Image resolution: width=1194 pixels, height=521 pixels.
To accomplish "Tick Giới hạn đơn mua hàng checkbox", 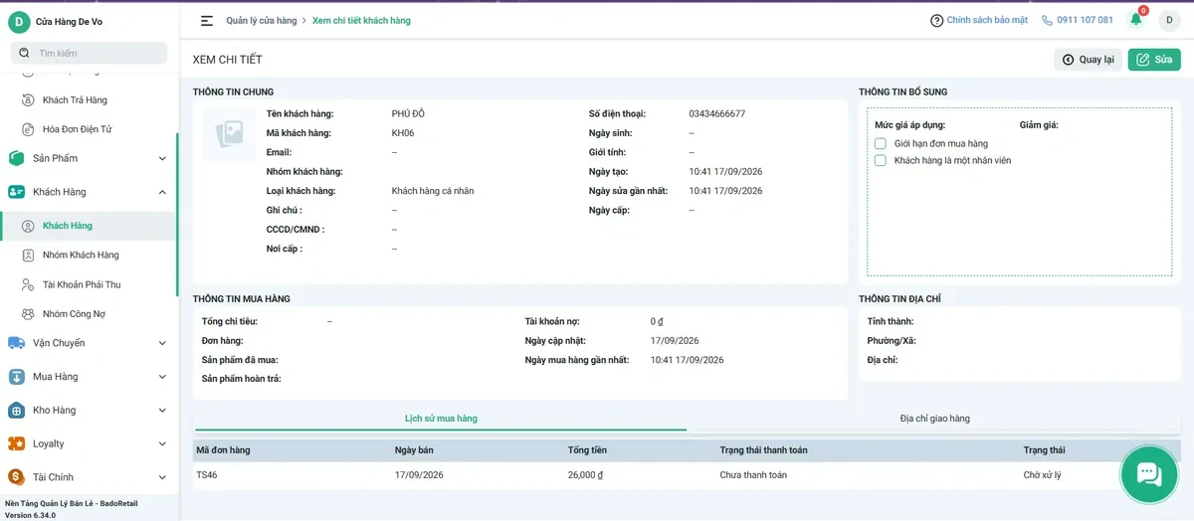I will [x=881, y=143].
